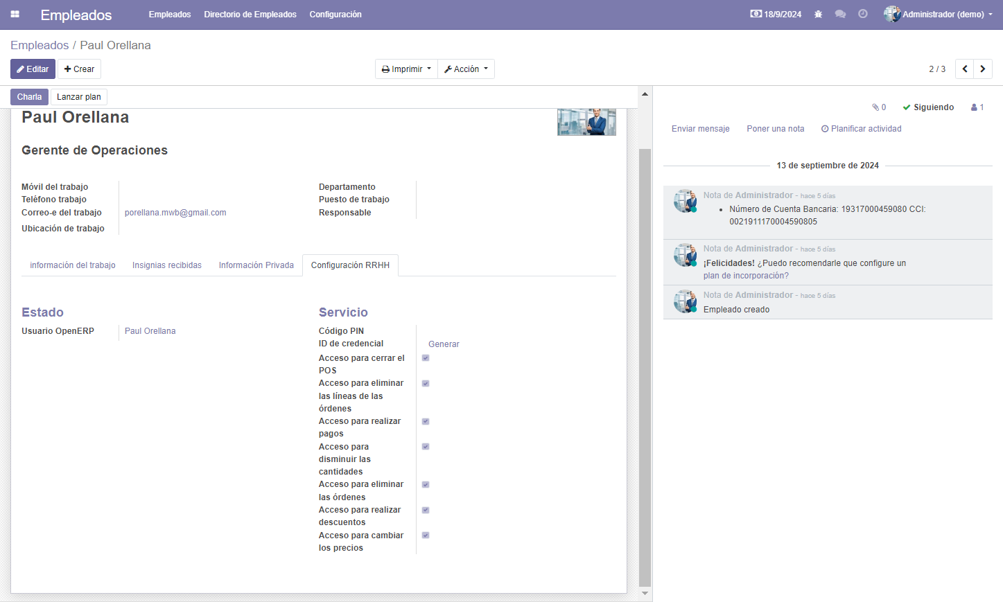Open the Imprimir dropdown

(x=406, y=69)
